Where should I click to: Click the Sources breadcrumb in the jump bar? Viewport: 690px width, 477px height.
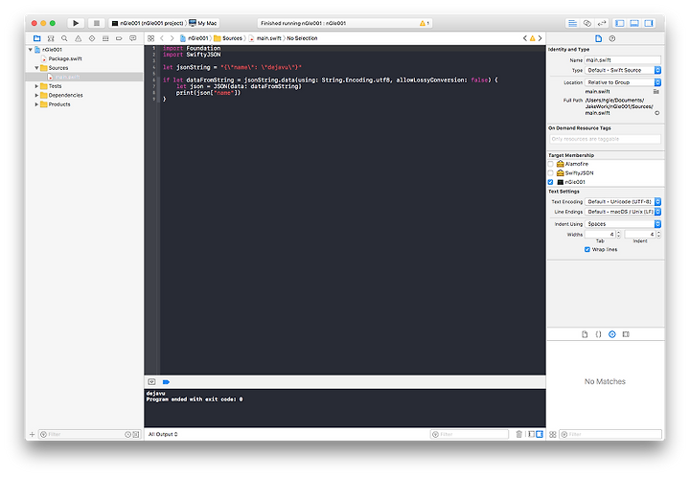(x=228, y=38)
